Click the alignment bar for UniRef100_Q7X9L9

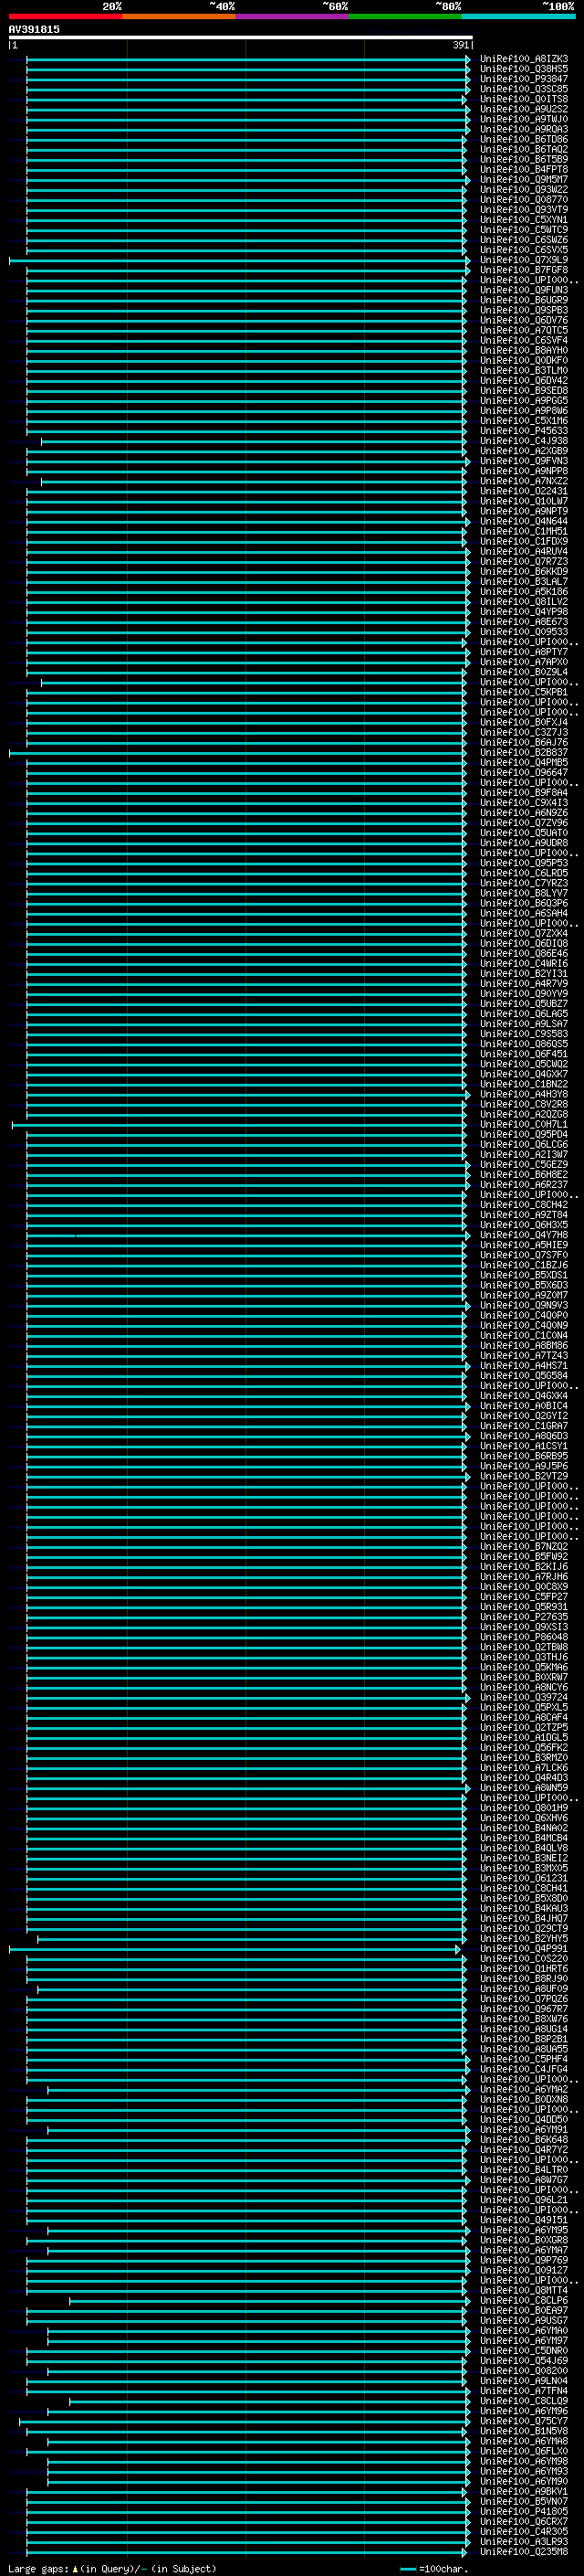pyautogui.click(x=240, y=260)
